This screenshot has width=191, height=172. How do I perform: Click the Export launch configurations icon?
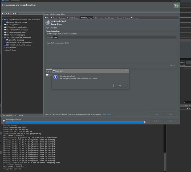(7, 13)
